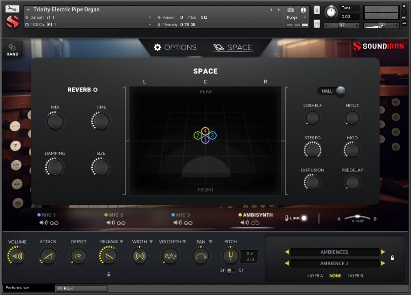This screenshot has width=411, height=295.
Task: Switch to the Performance tab
Action: tap(29, 288)
